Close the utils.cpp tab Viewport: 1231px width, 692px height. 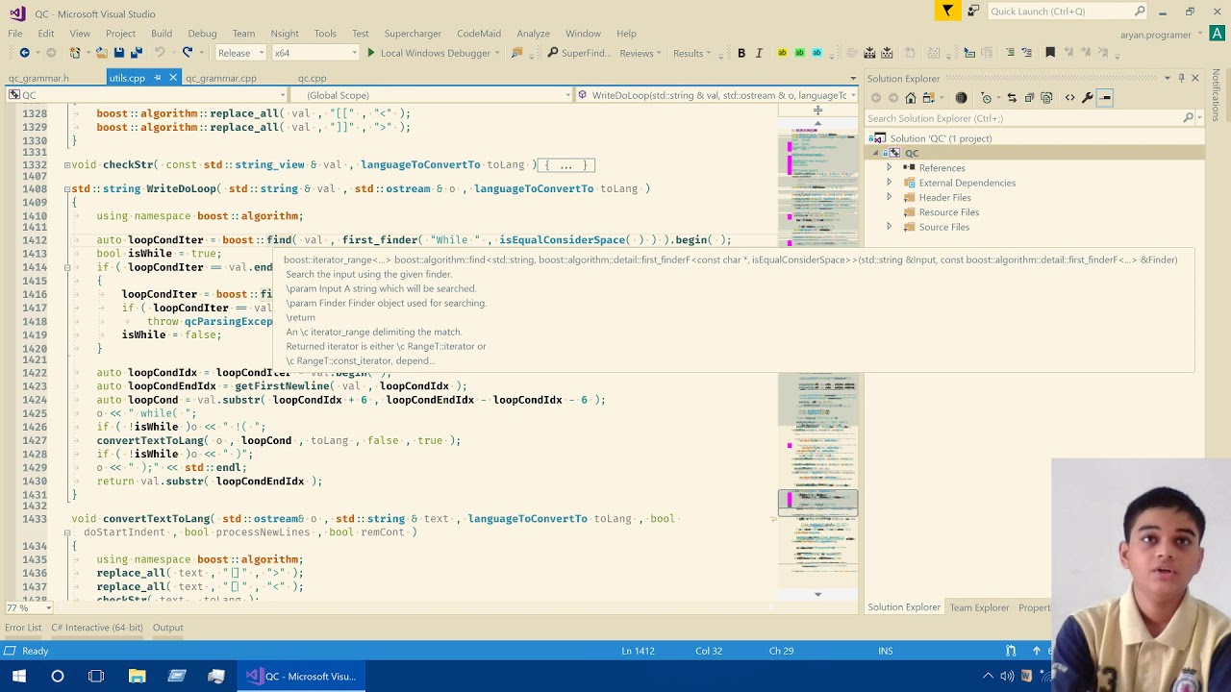[173, 78]
